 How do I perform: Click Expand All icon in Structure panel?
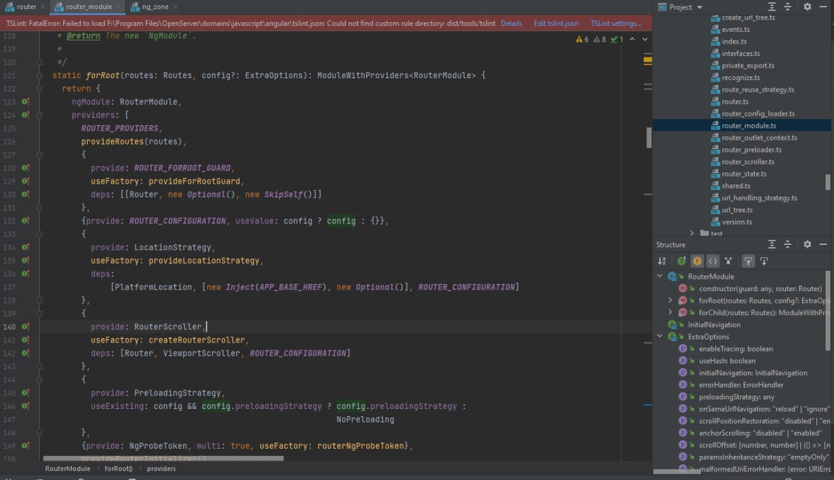pos(771,244)
